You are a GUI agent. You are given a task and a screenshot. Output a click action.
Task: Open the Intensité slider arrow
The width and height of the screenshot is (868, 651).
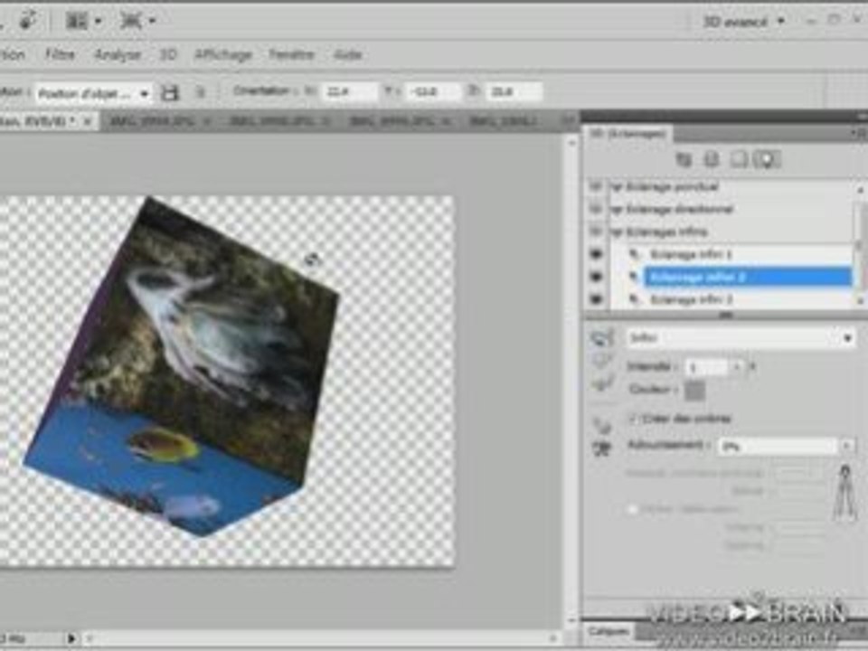click(736, 367)
